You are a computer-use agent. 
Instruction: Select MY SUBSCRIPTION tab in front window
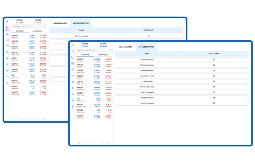pos(146,47)
